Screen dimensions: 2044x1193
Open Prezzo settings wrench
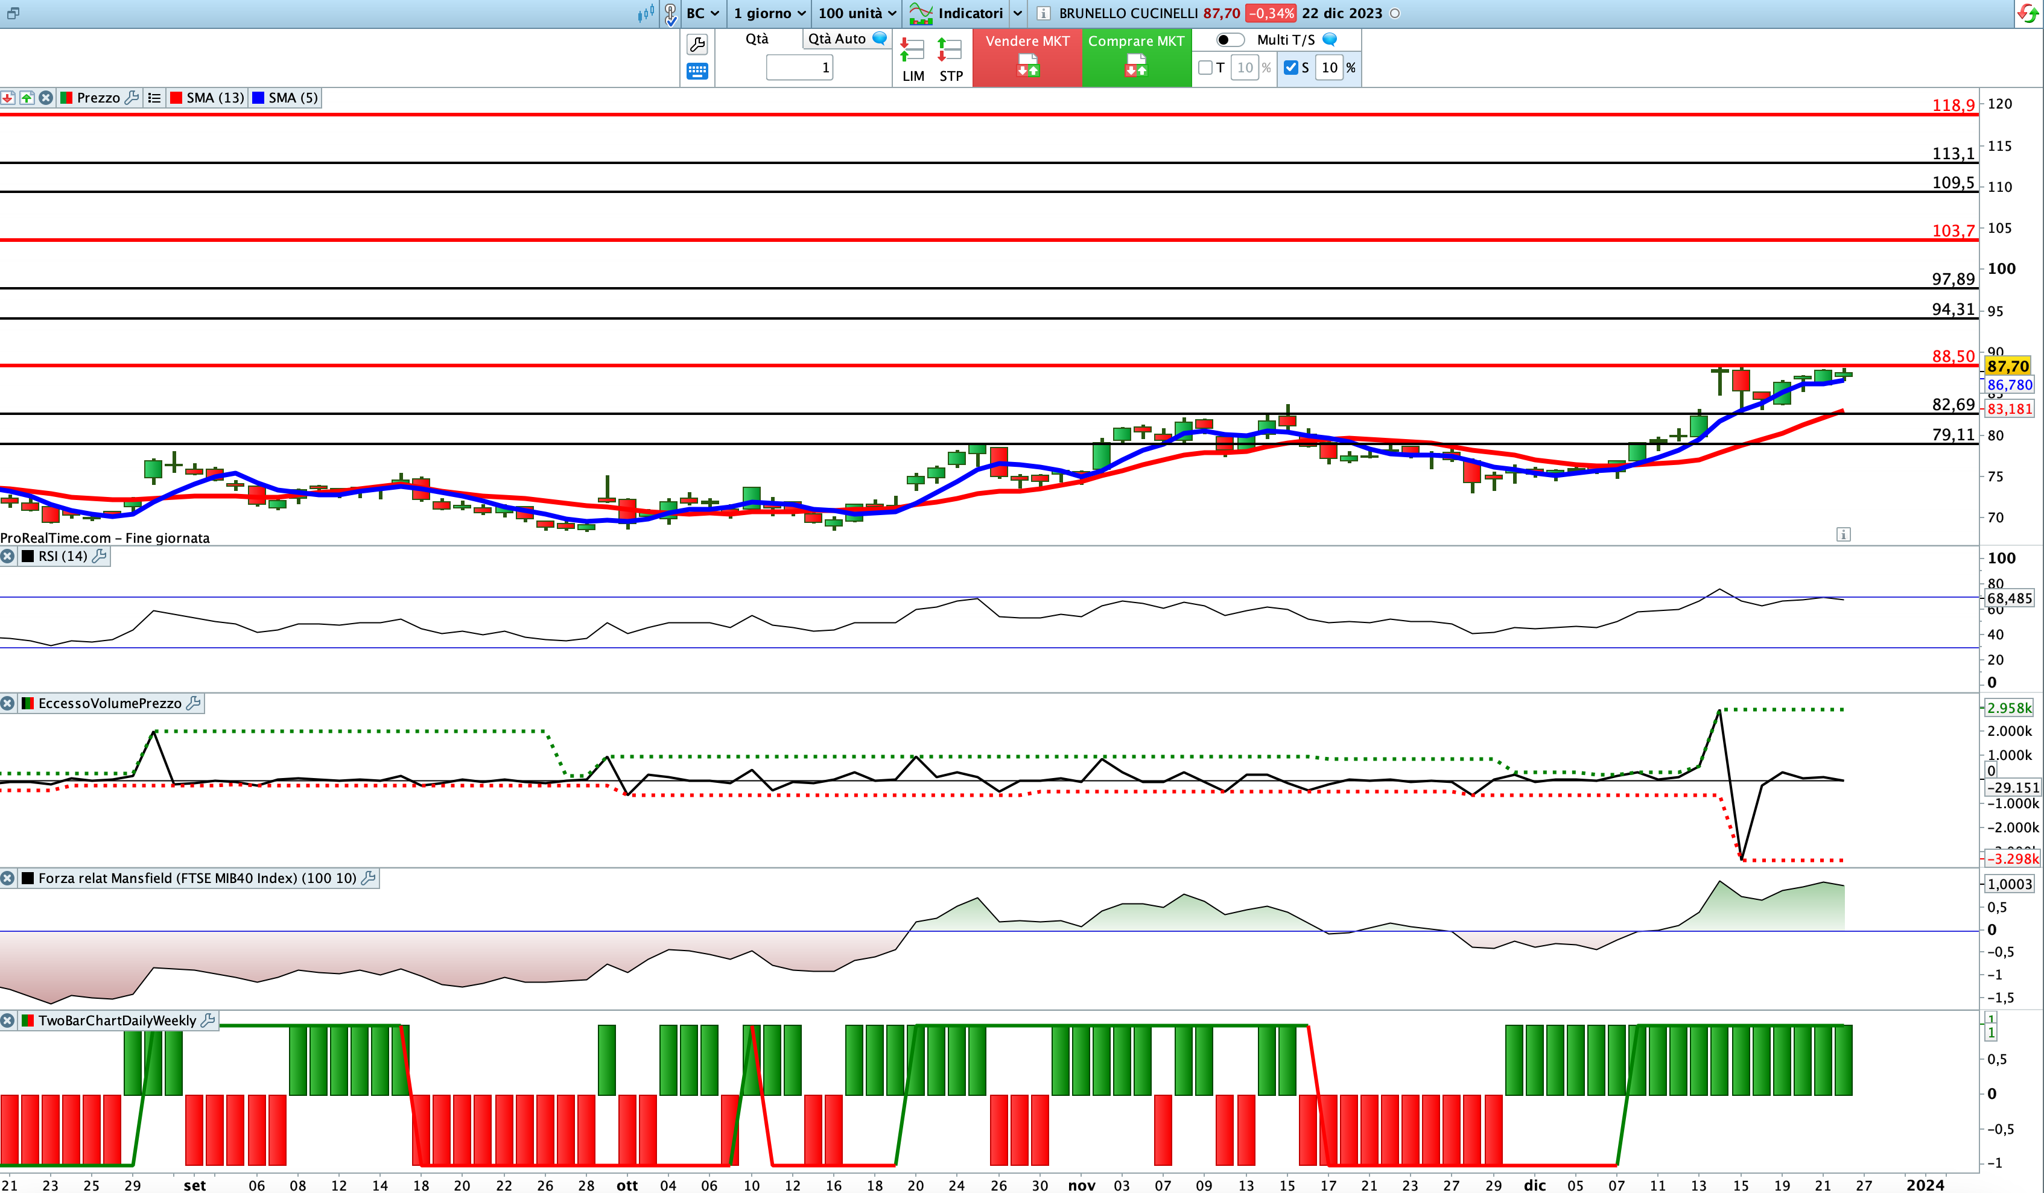(x=132, y=97)
